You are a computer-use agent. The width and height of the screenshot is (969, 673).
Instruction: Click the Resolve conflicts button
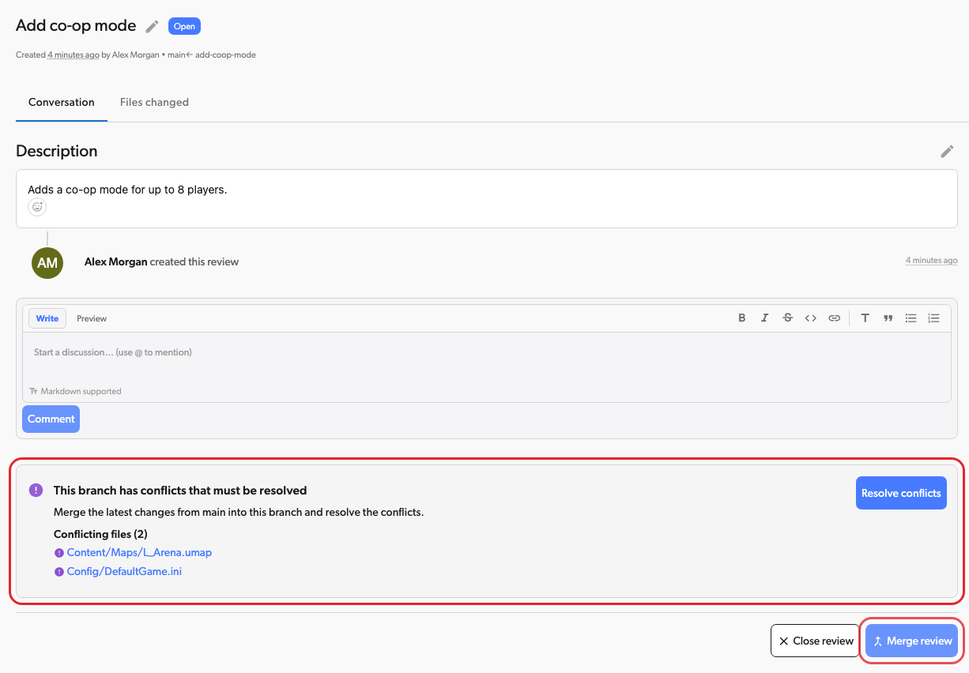click(901, 493)
